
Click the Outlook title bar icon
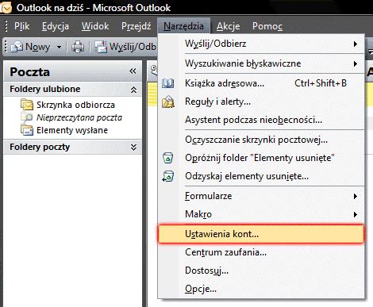pos(6,8)
